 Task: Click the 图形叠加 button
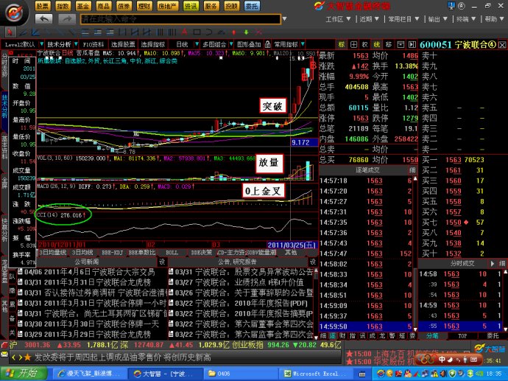click(x=249, y=44)
